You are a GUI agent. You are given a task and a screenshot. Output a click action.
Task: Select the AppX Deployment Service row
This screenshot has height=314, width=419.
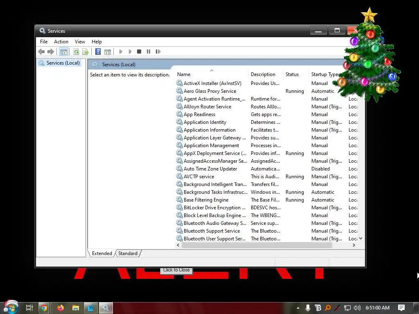(x=267, y=153)
